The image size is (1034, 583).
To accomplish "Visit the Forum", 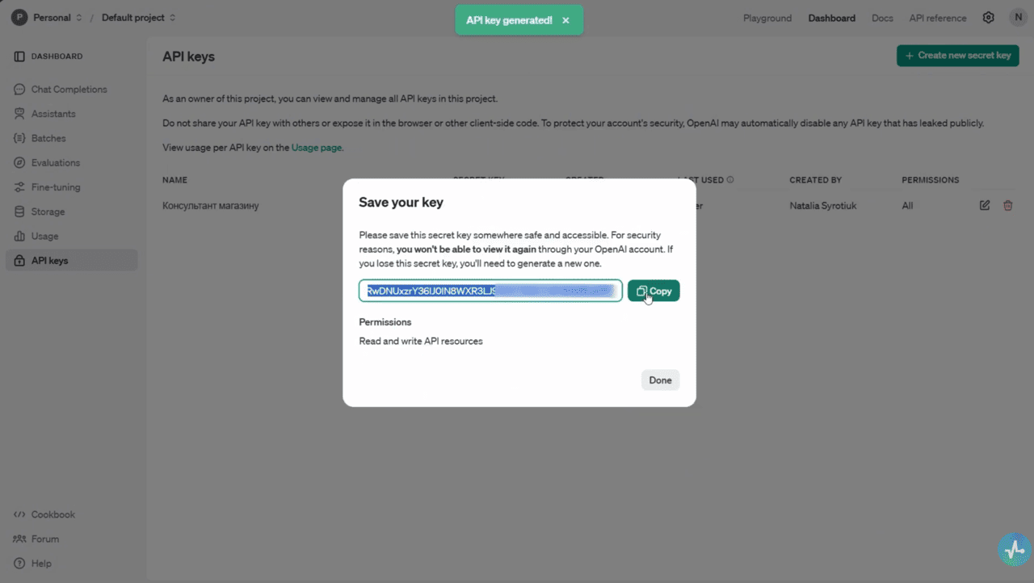I will pos(44,539).
